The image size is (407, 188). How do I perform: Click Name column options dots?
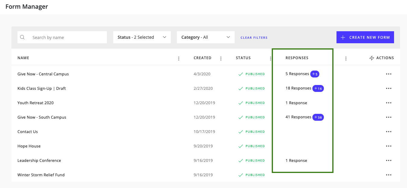(179, 58)
